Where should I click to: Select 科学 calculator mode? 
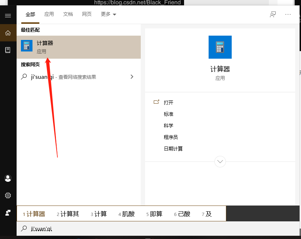tap(169, 125)
